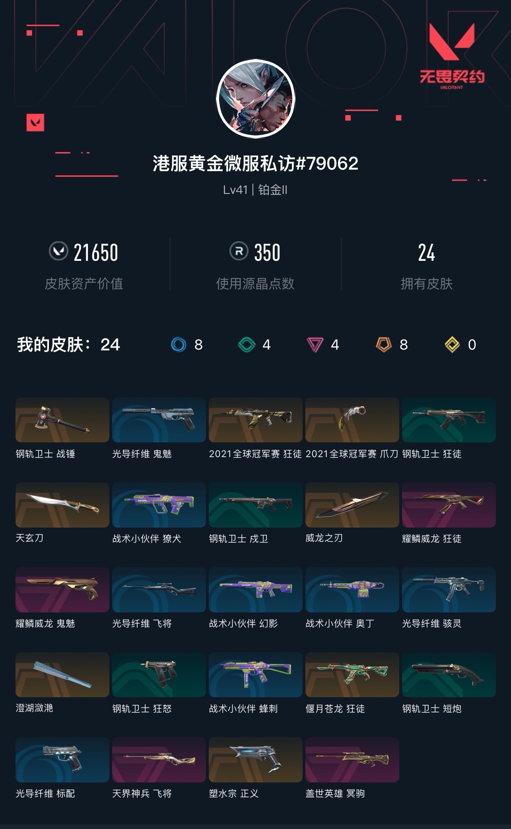Click the player name 港服黄金微服私访#79062

click(x=256, y=163)
